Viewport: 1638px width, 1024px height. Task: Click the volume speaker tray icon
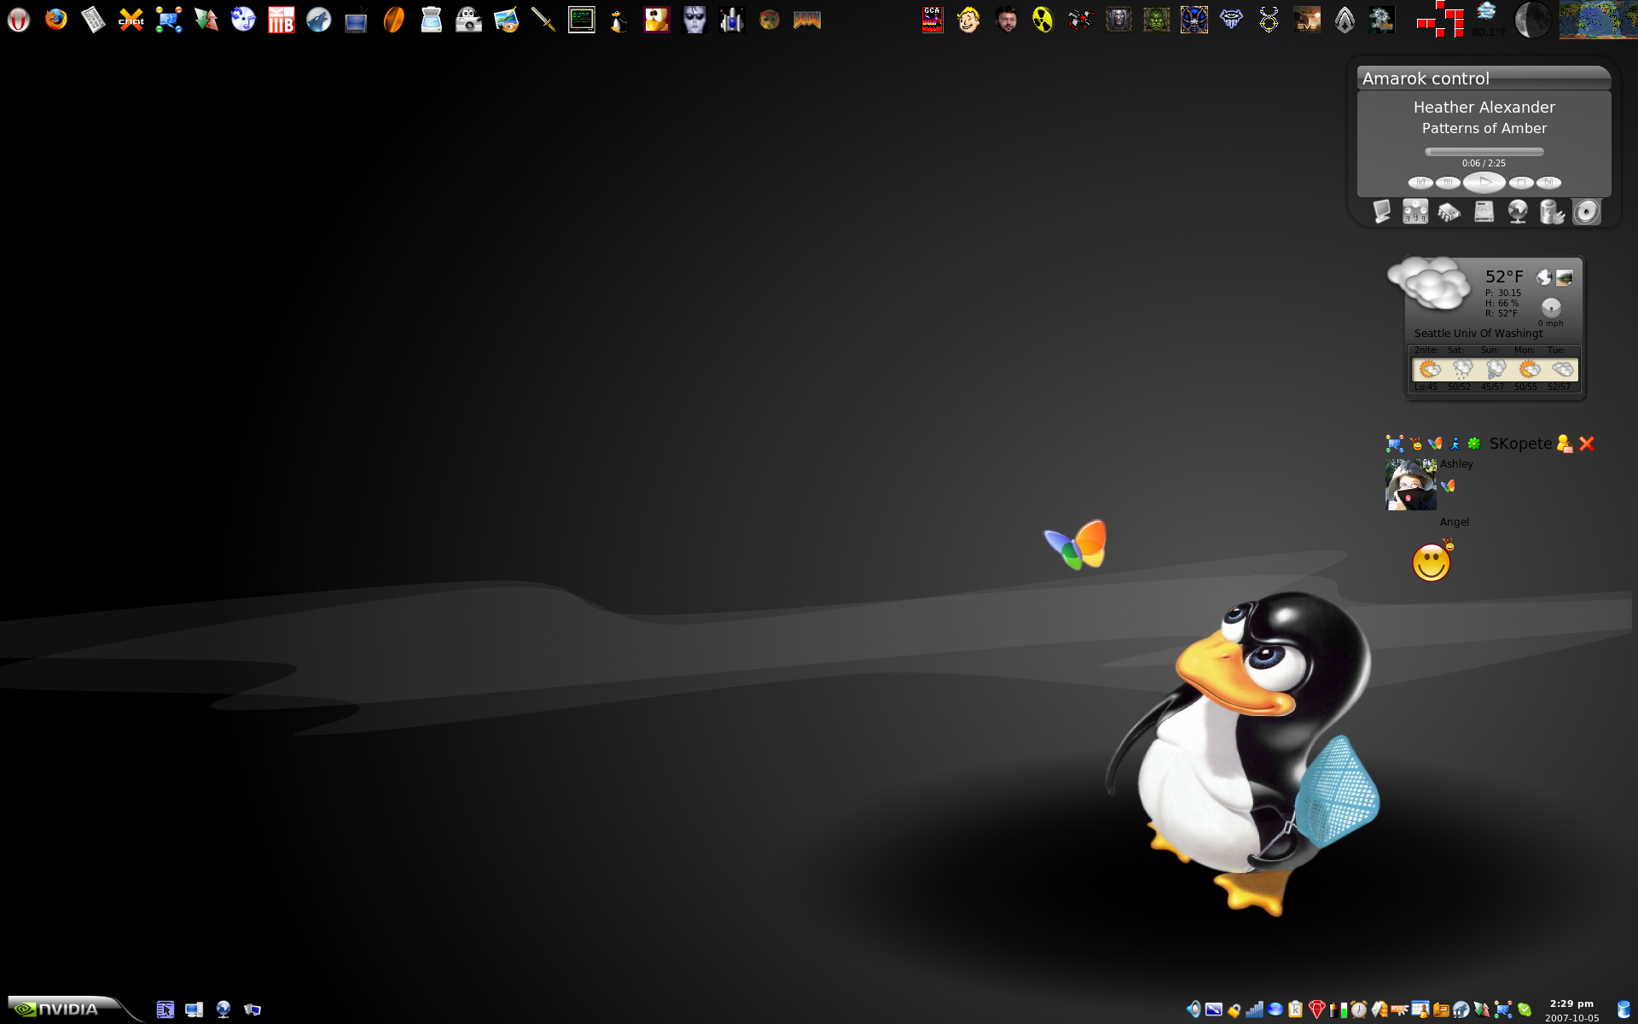click(x=1194, y=1009)
